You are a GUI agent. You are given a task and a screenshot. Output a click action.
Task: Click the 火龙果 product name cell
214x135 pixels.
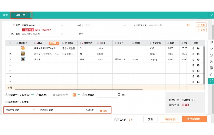point(46,59)
